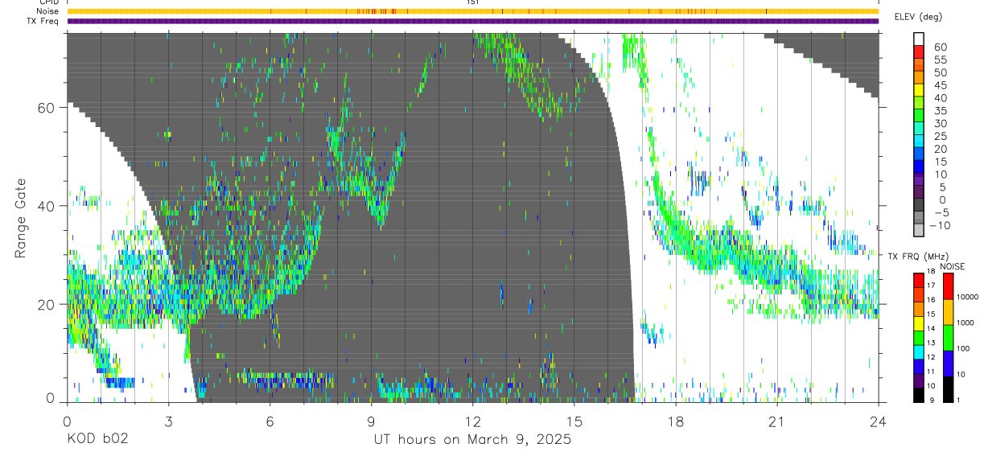The image size is (988, 456).
Task: Click the x-axis tick label '12'
Action: 472,421
